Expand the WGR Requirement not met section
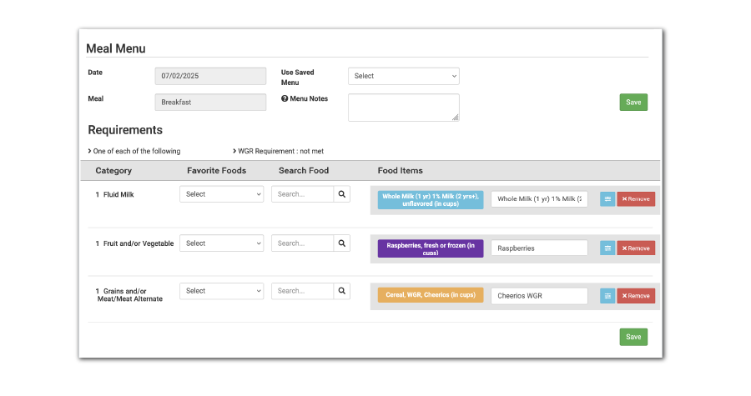Viewport: 751px width, 396px height. 280,151
